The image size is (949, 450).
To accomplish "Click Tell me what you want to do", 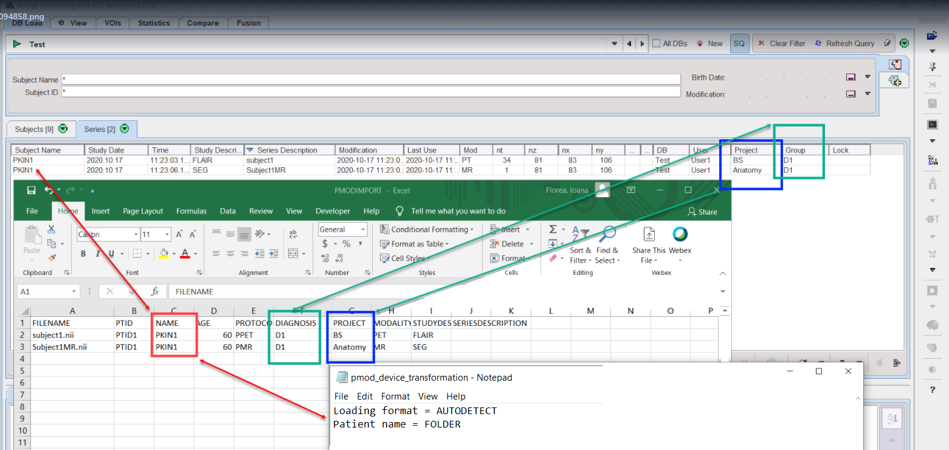I will [x=458, y=211].
